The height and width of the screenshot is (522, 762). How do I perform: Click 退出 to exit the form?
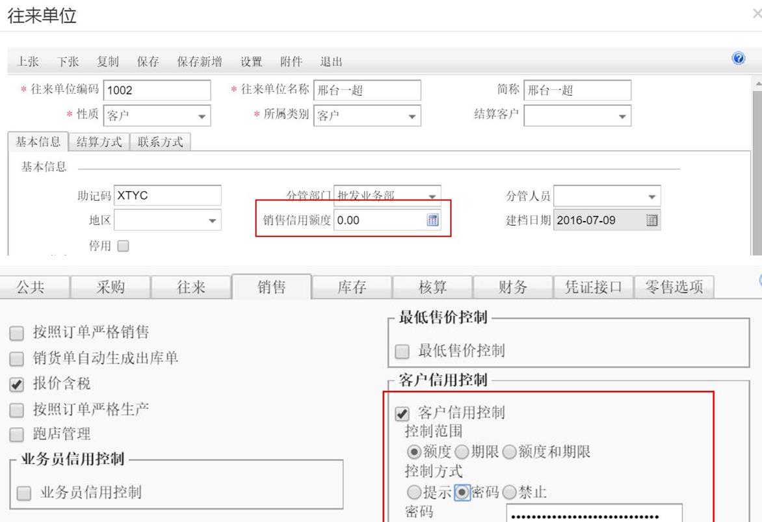pos(331,62)
